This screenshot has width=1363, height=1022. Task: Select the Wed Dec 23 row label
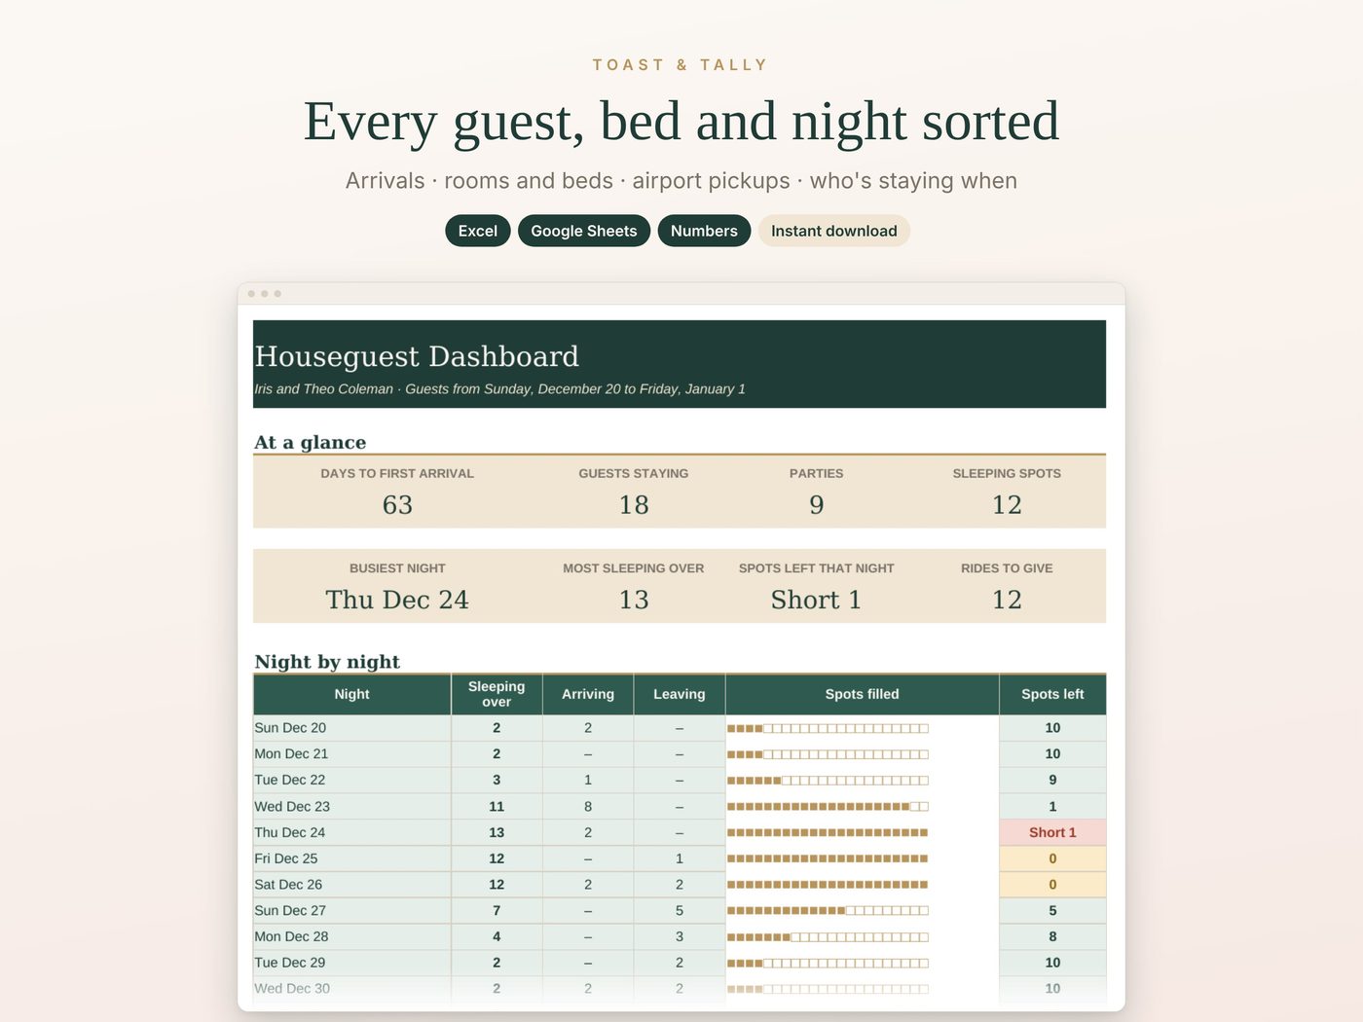point(292,807)
